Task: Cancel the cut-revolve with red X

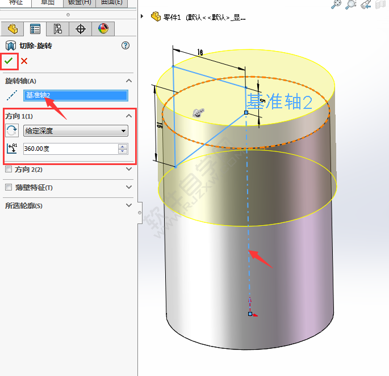Action: pos(24,61)
